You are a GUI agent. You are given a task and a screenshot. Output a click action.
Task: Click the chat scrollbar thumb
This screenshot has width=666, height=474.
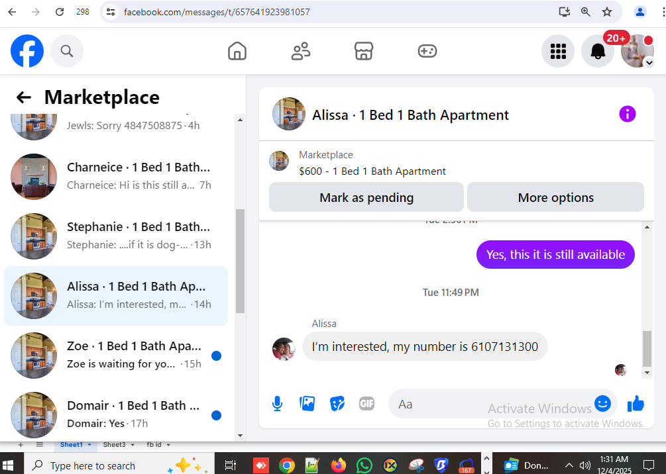coord(647,349)
